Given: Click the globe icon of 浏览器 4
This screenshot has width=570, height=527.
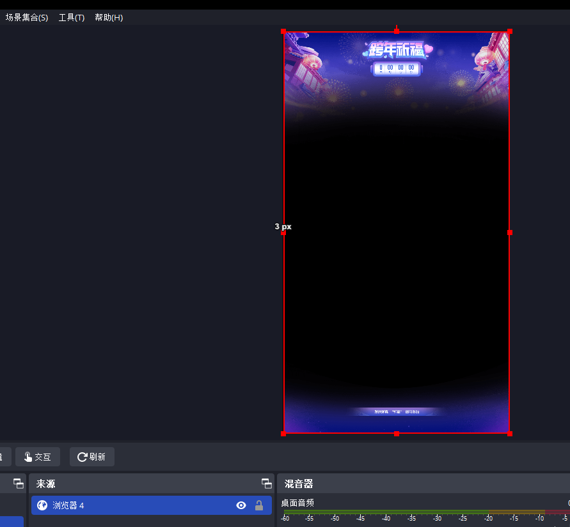Looking at the screenshot, I should tap(42, 505).
